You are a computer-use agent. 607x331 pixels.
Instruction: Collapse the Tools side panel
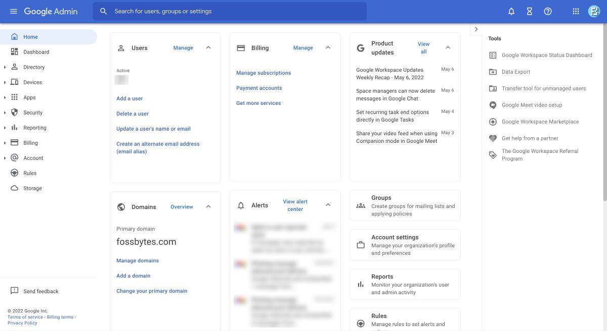(476, 29)
